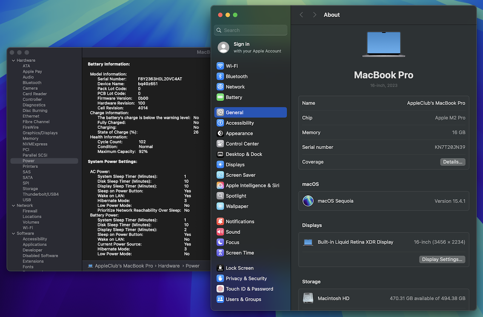Click the Privacy & Security hand icon
The height and width of the screenshot is (317, 483).
(x=220, y=279)
